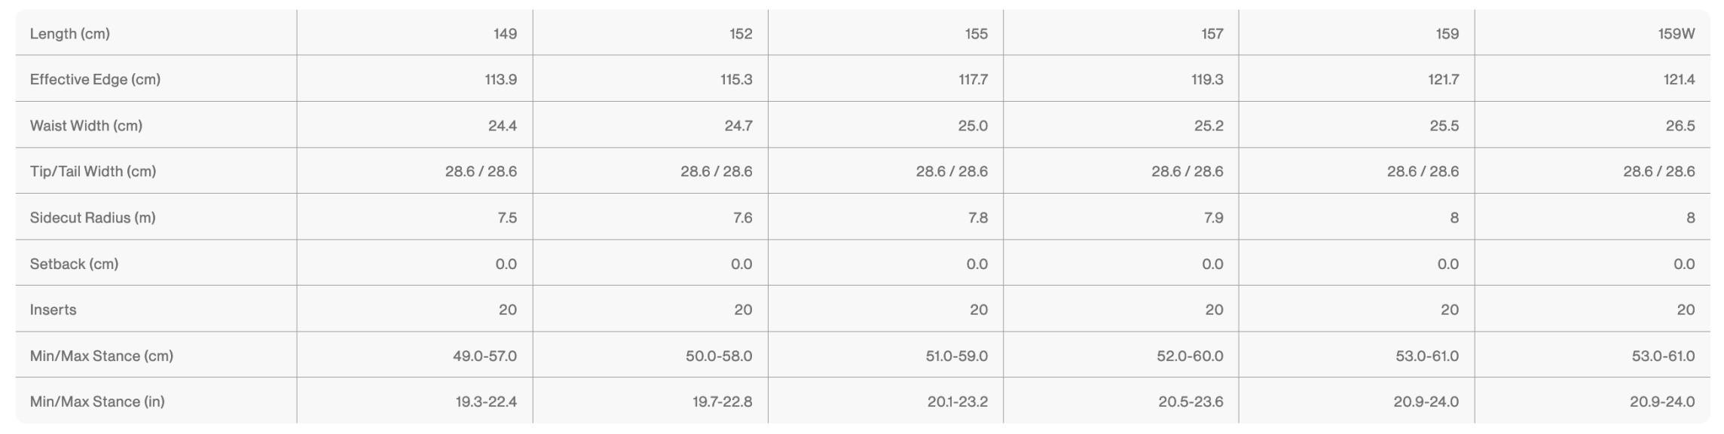Select the 19.7-22.8 inch stance cell
Screen dimensions: 1724x434
tap(722, 402)
